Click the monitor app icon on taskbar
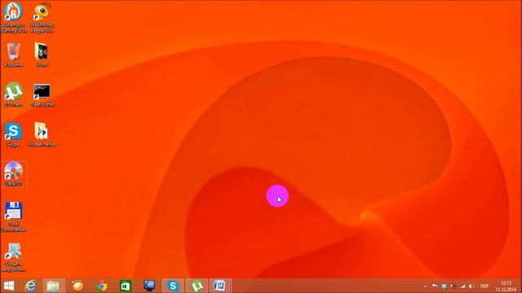This screenshot has width=522, height=293. (x=149, y=286)
